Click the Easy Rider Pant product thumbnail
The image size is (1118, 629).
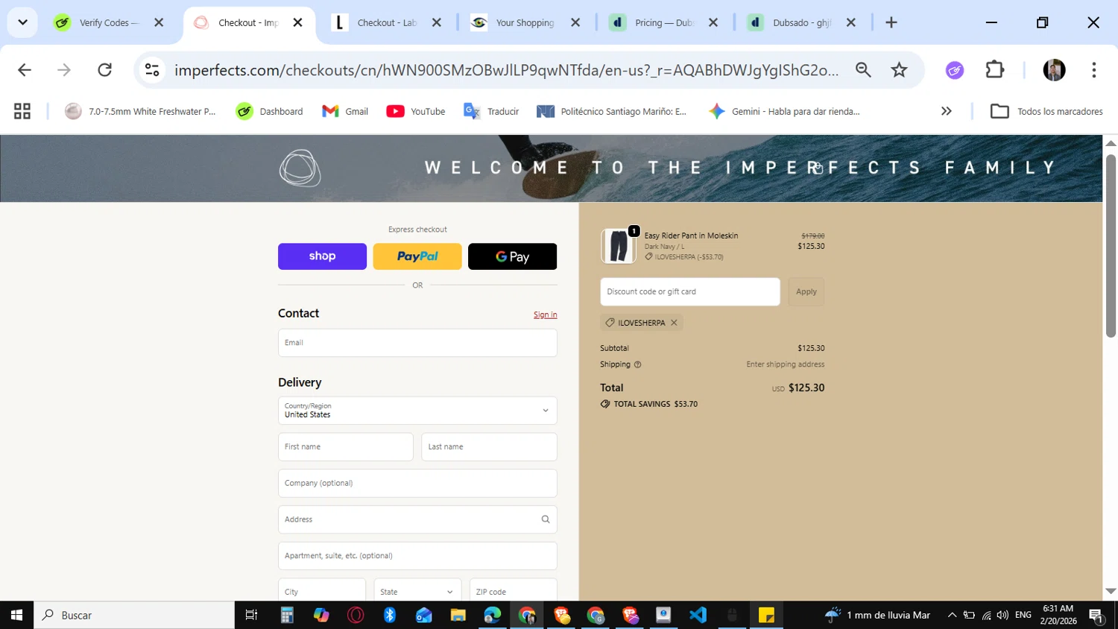619,246
